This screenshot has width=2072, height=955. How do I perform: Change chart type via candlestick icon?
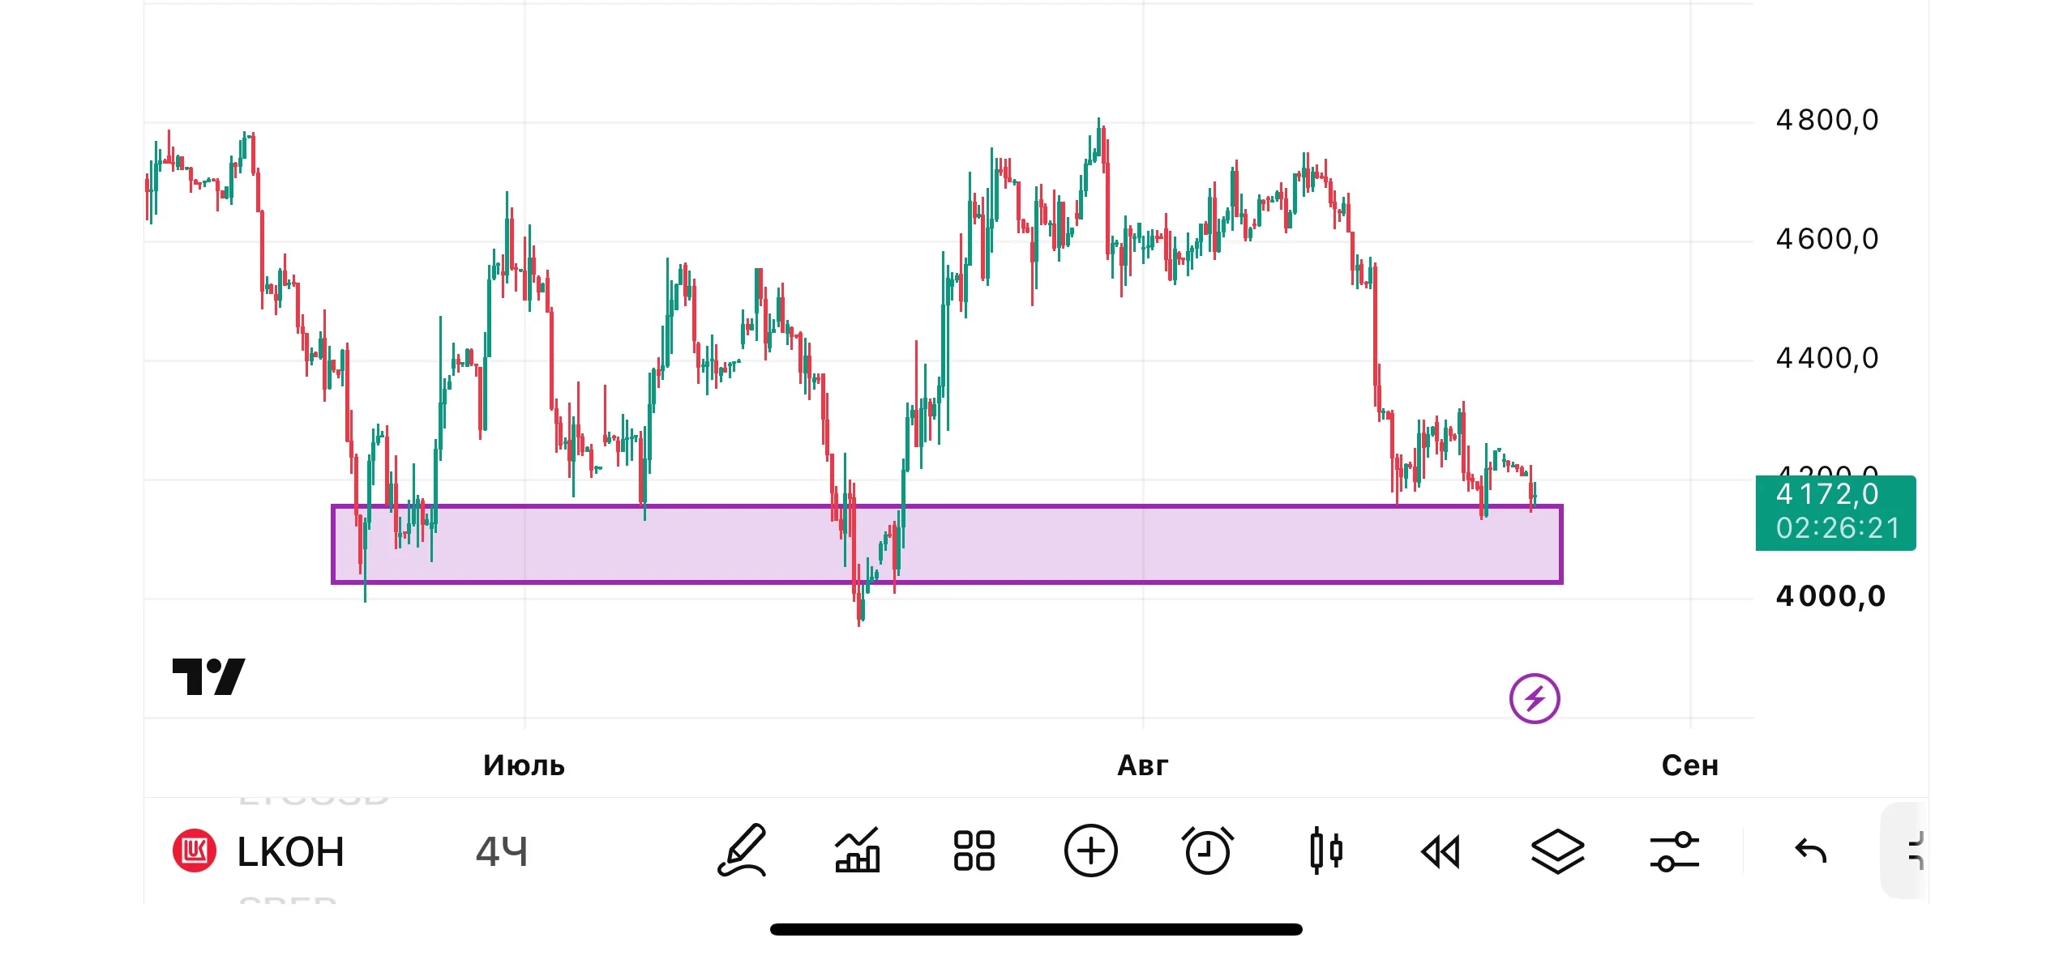[x=1325, y=851]
